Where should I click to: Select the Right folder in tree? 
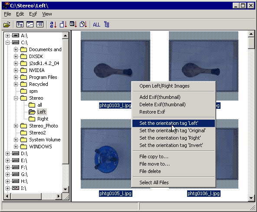[x=43, y=119]
